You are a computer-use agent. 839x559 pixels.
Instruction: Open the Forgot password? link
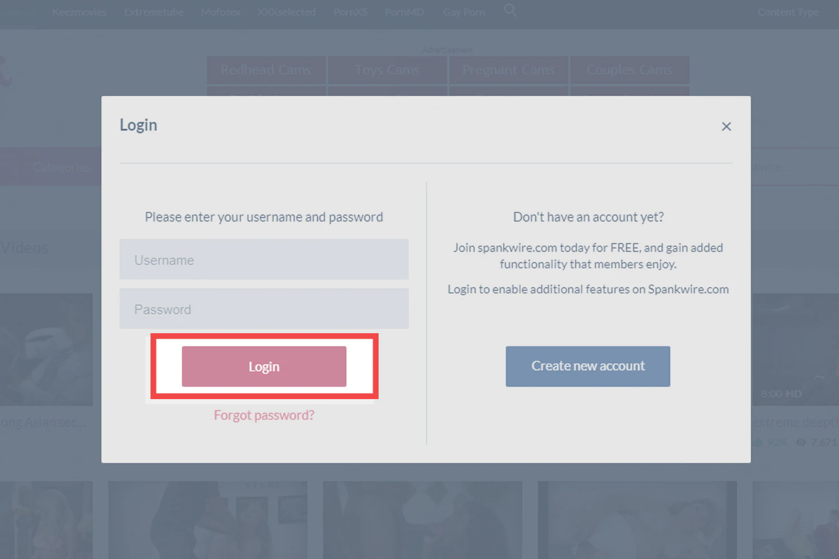[264, 415]
